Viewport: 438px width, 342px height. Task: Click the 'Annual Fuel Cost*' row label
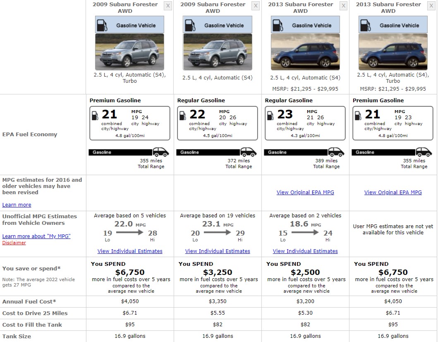point(29,302)
